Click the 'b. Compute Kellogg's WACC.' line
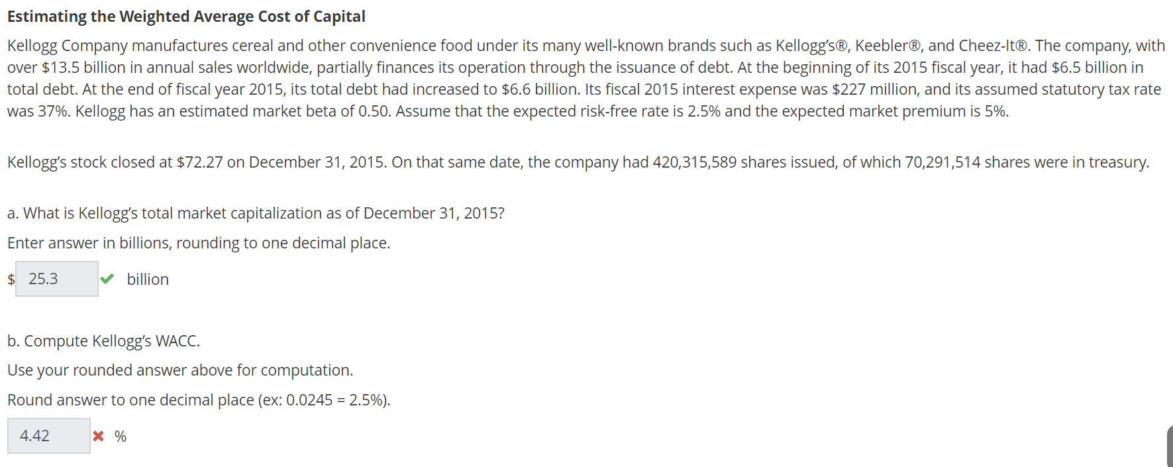 [x=104, y=340]
